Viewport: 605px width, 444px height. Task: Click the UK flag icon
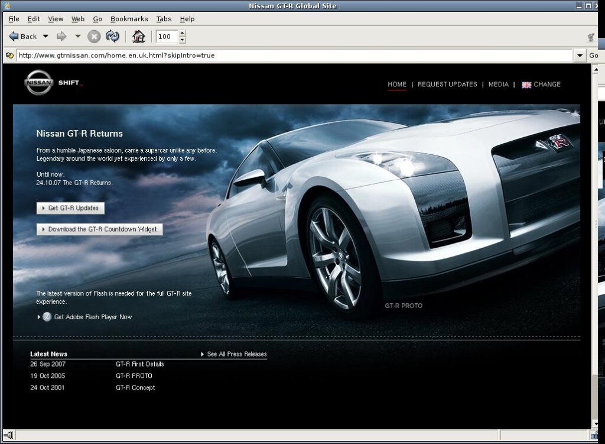526,85
